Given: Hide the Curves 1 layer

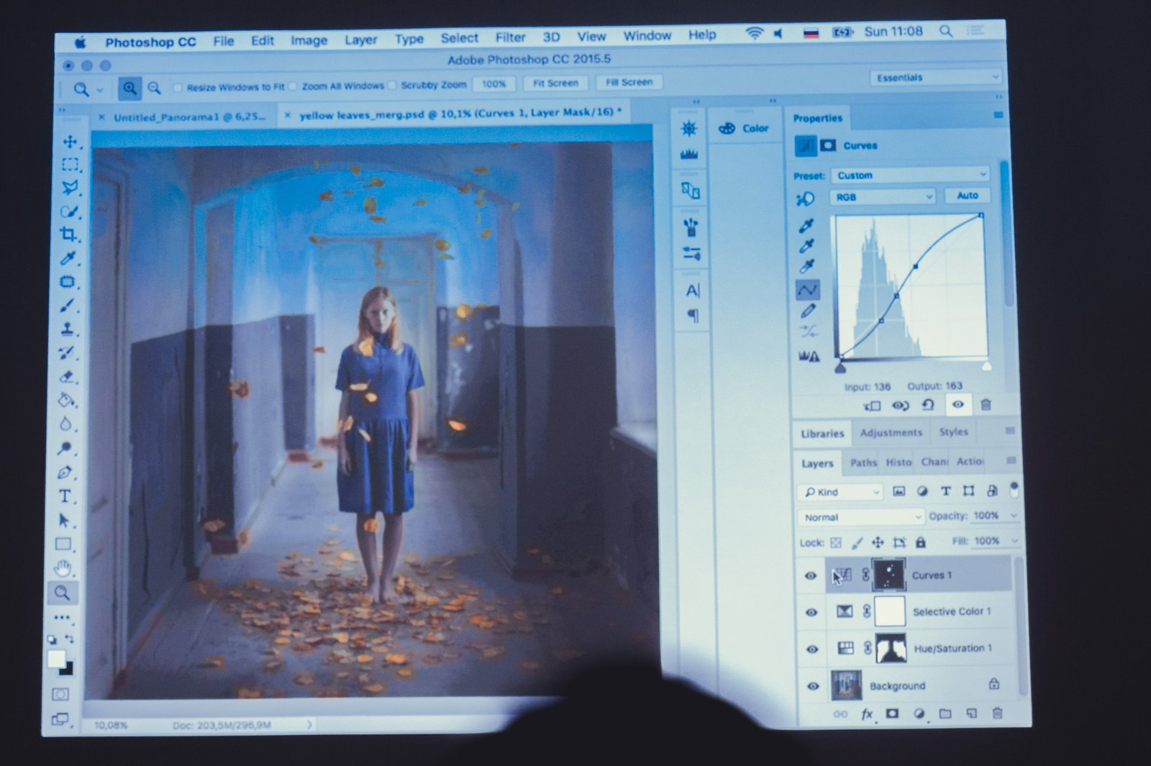Looking at the screenshot, I should point(811,575).
